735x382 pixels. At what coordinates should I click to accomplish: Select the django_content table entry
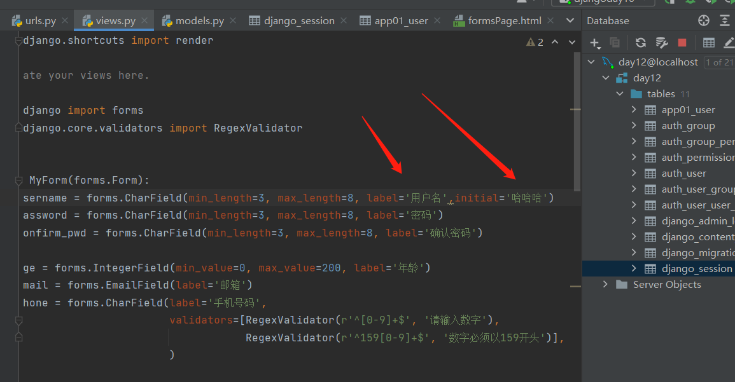[698, 237]
